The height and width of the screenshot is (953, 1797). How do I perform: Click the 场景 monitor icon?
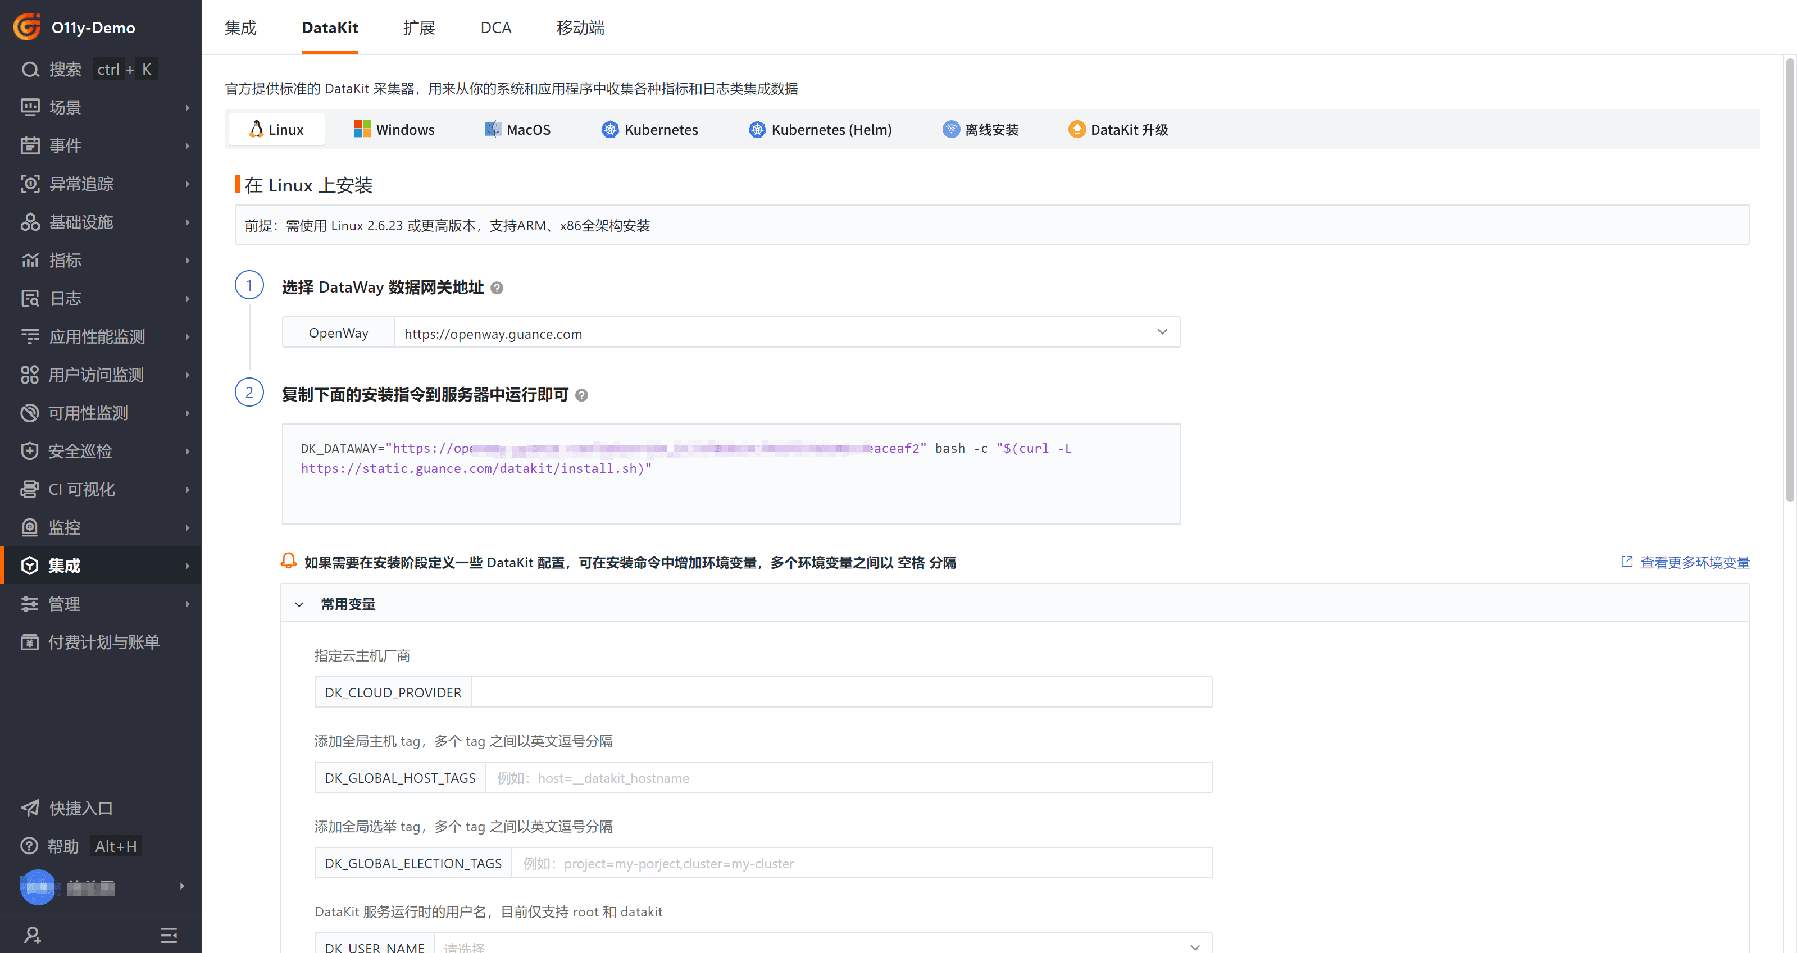click(x=30, y=107)
